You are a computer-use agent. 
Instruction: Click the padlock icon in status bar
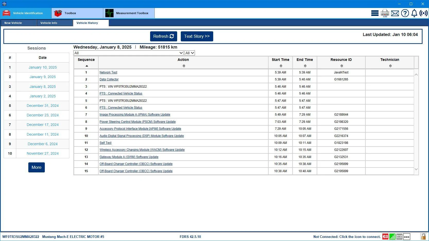(423, 237)
